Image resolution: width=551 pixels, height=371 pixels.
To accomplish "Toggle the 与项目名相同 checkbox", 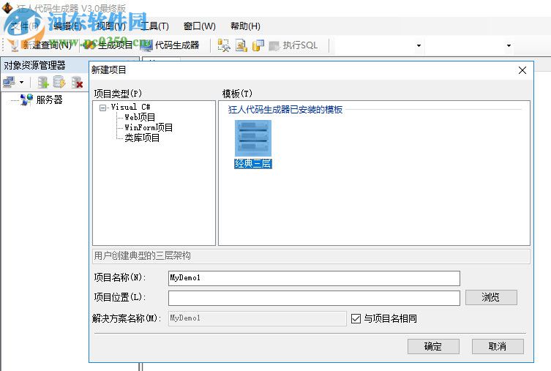I will point(356,318).
